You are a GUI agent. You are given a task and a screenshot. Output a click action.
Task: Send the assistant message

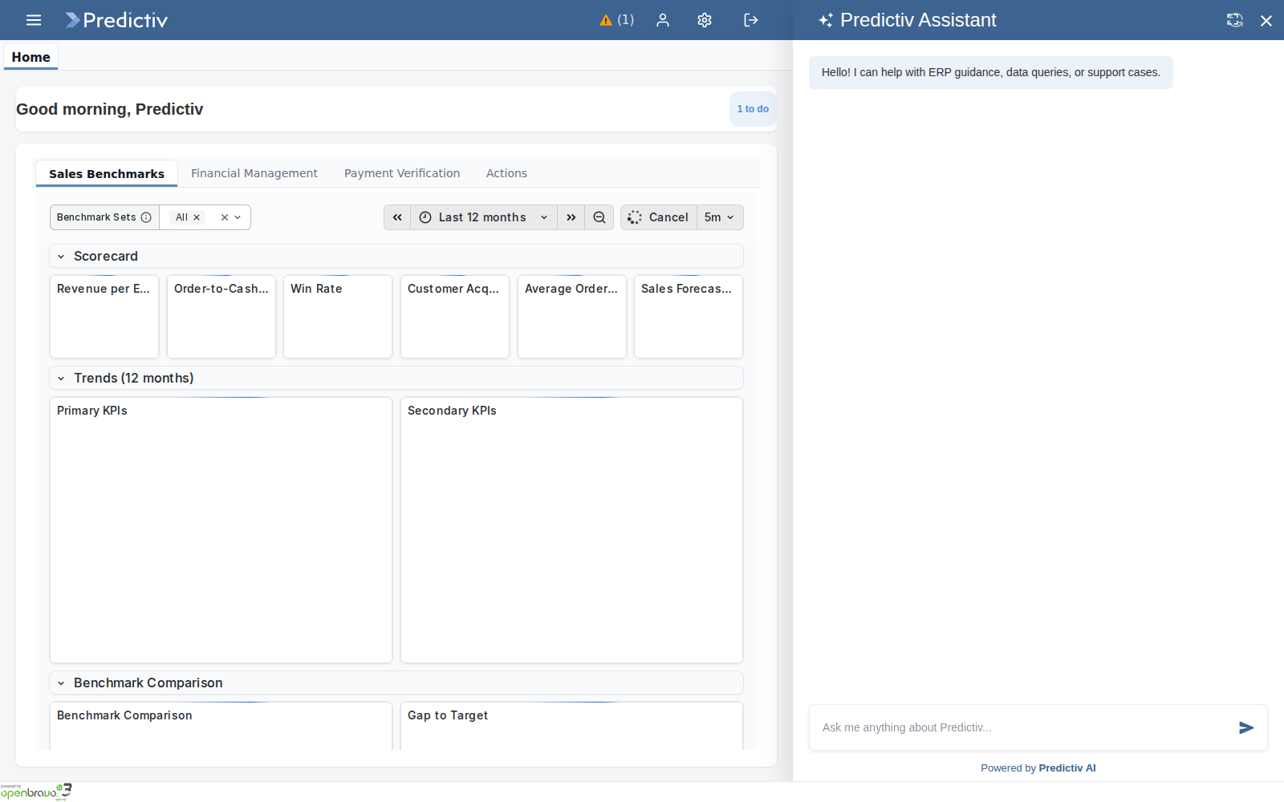click(1246, 727)
